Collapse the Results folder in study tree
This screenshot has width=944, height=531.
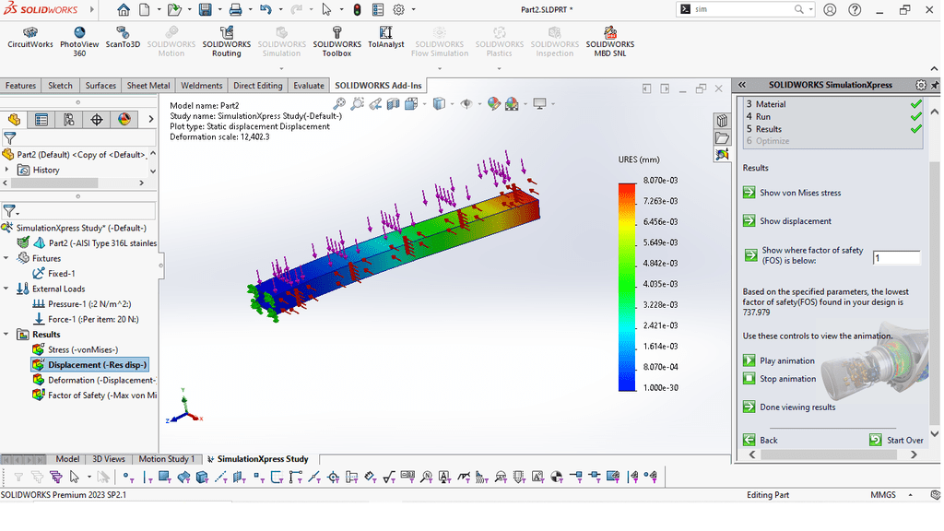(x=8, y=335)
